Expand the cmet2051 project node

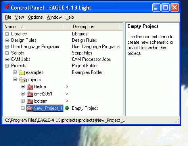tap(23, 94)
